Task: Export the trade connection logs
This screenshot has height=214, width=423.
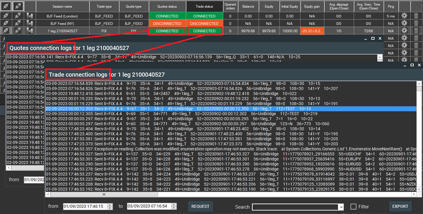Action: point(400,206)
